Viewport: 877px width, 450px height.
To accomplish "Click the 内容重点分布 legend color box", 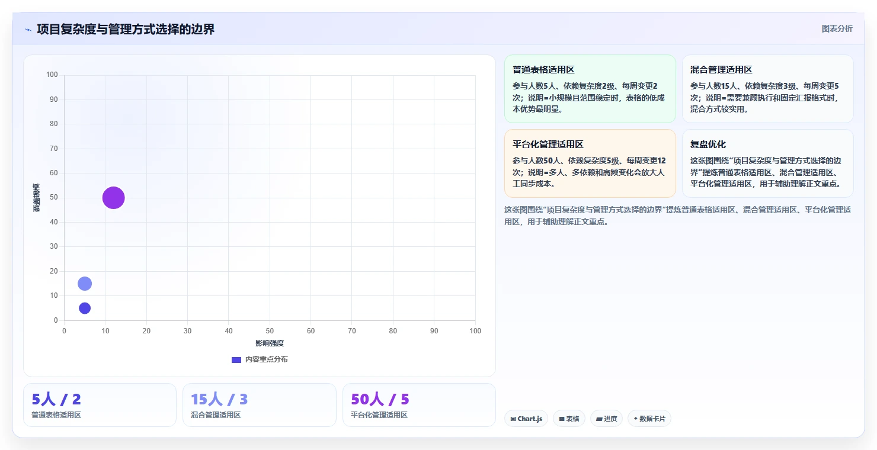I will pos(236,359).
